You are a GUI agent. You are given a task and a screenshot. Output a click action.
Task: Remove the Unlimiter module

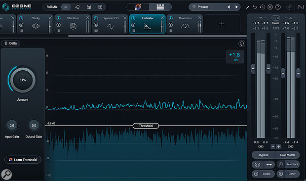coord(162,18)
